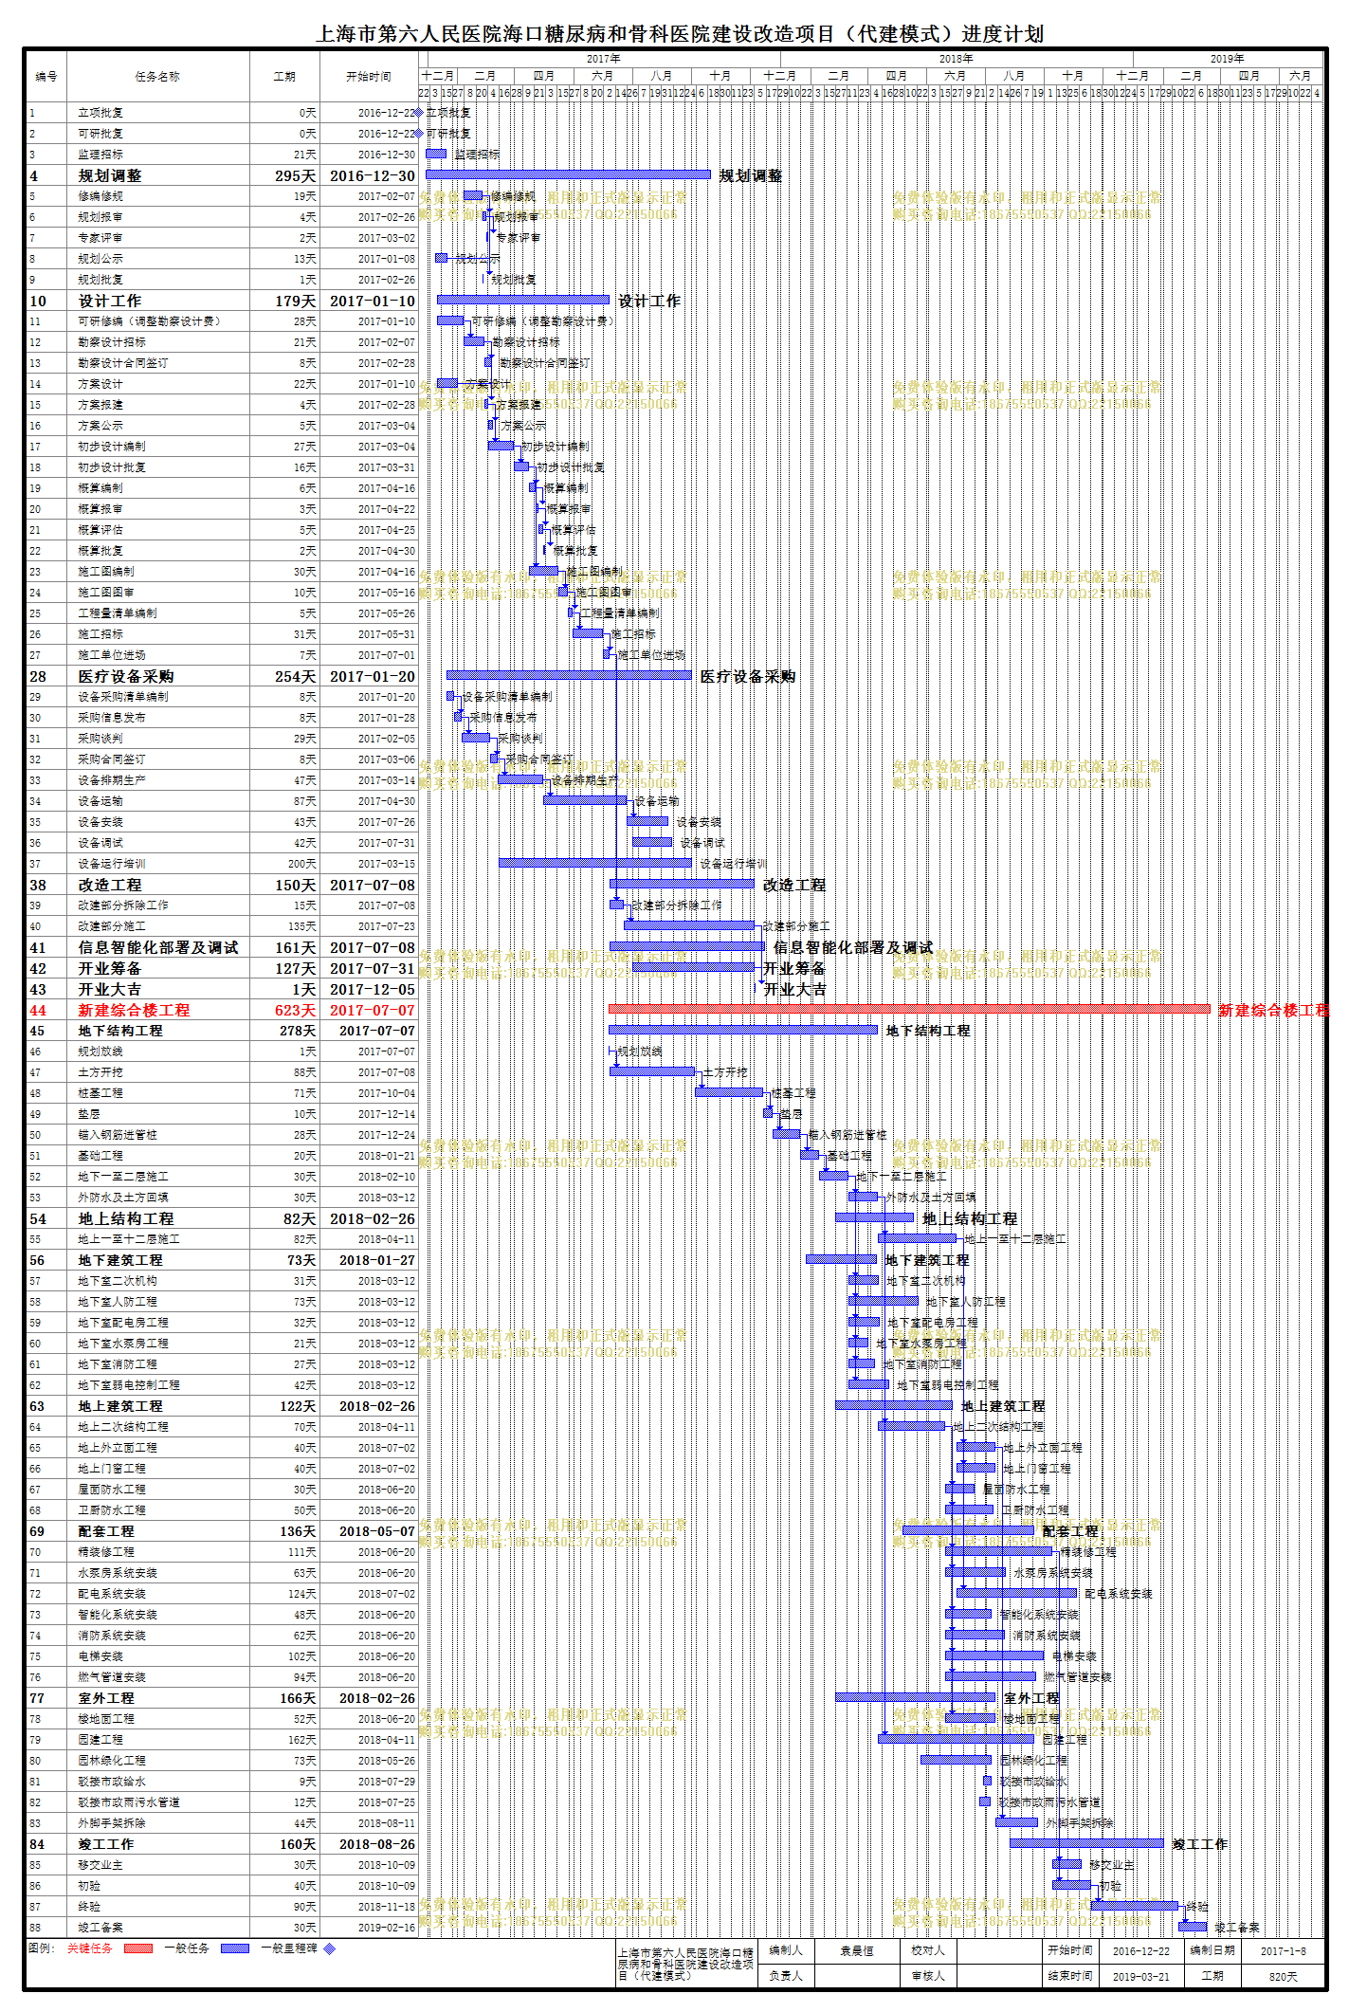1349x2012 pixels.
Task: Select task name 地上结构工程 in row 54
Action: coord(126,1218)
